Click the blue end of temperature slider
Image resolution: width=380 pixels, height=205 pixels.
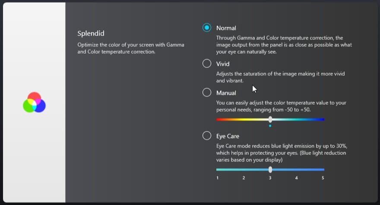[322, 119]
